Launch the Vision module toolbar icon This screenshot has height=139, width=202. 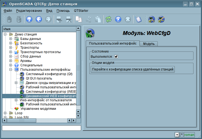click(161, 19)
